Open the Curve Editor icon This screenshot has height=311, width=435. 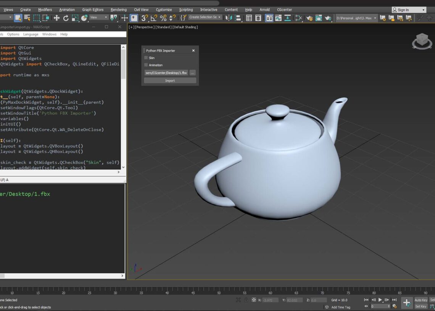[278, 18]
